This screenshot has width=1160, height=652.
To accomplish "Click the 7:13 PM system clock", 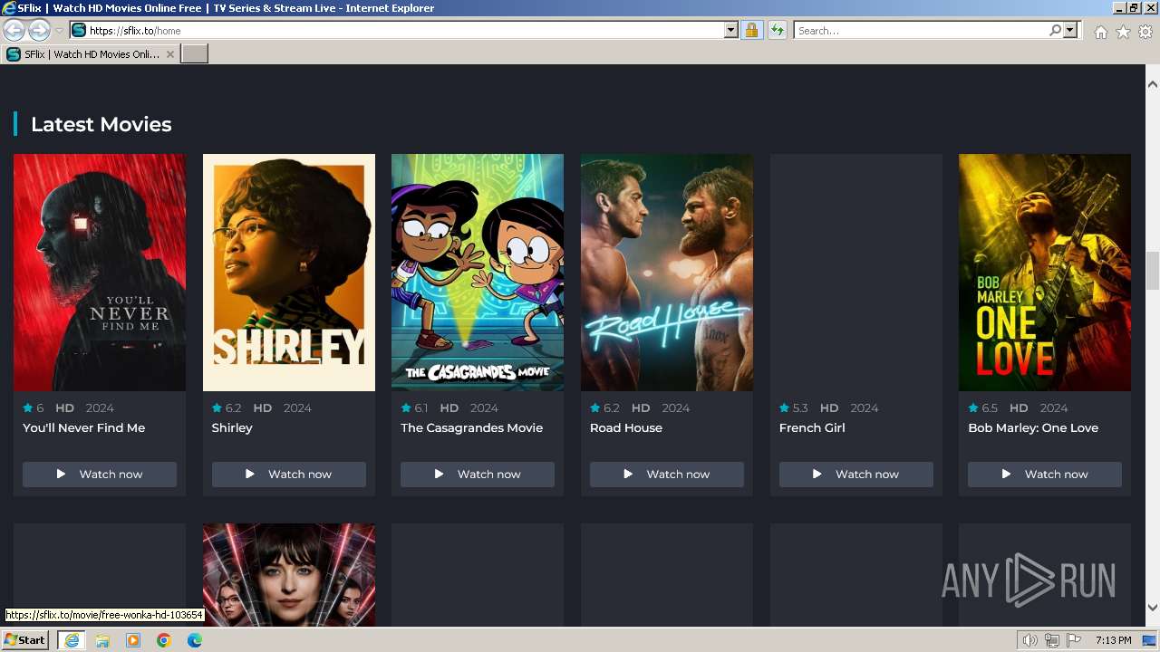I will pyautogui.click(x=1113, y=640).
